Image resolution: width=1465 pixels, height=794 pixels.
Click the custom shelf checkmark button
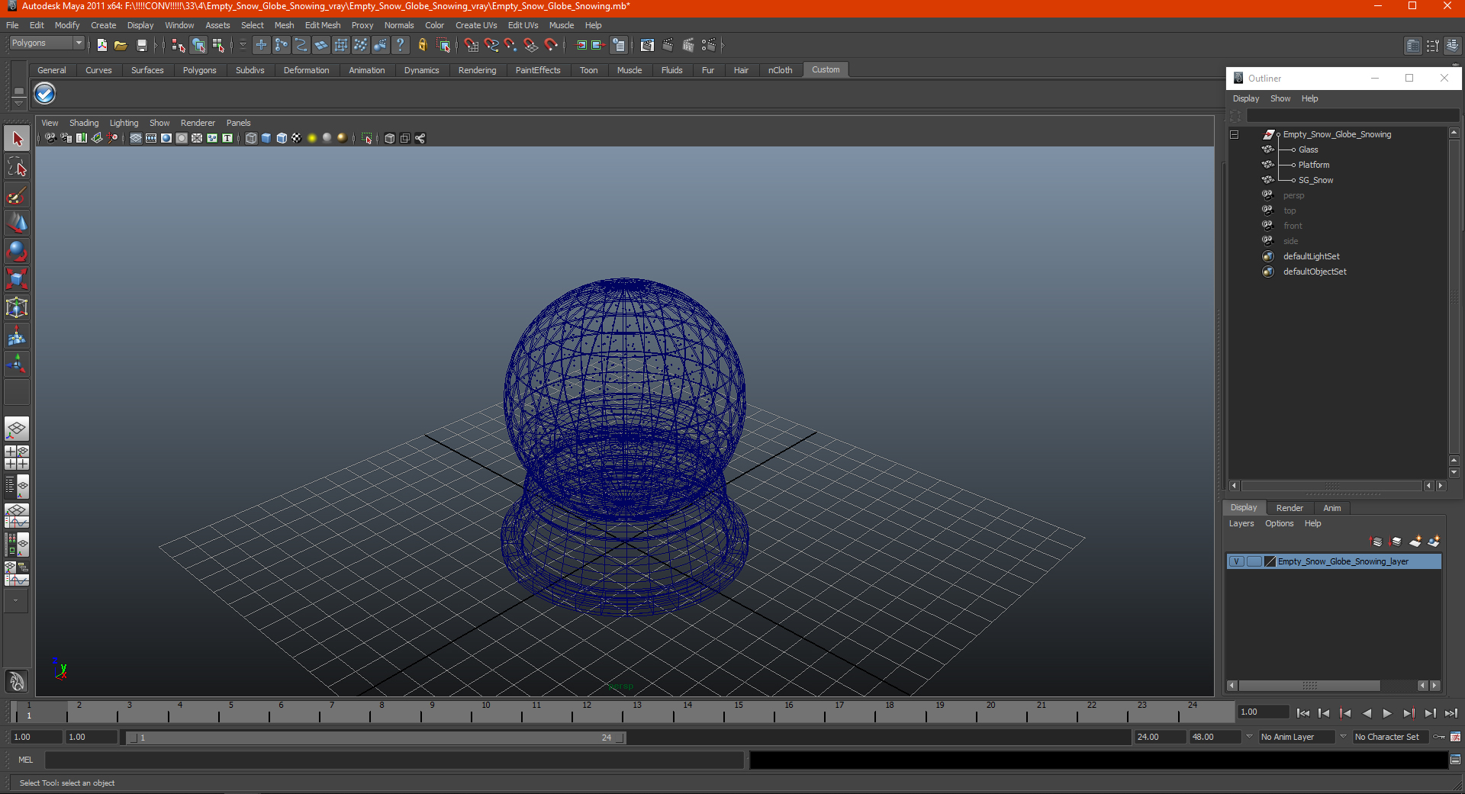point(45,94)
